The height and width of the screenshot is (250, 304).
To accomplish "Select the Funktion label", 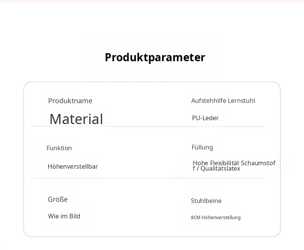I will pos(59,148).
